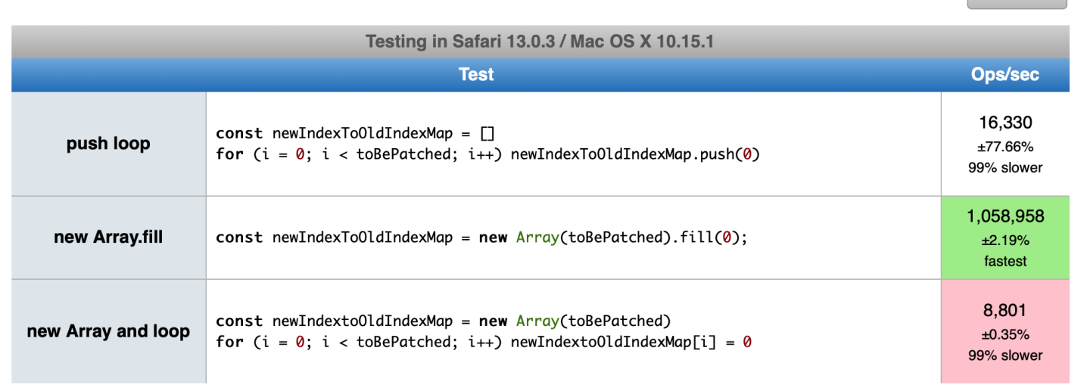The height and width of the screenshot is (391, 1090).
Task: Click the gray button at top right
Action: 1017,4
